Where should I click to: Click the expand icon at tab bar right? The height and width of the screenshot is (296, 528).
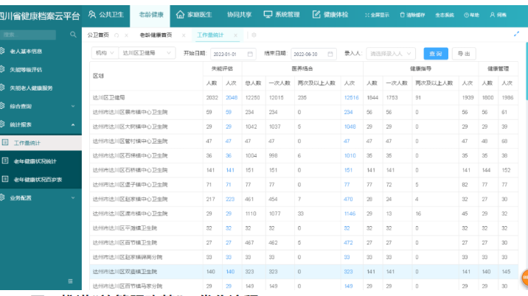pyautogui.click(x=516, y=35)
